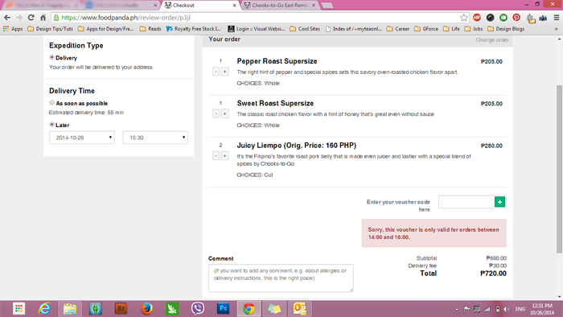
Task: Open the Windows Start button
Action: tap(18, 308)
